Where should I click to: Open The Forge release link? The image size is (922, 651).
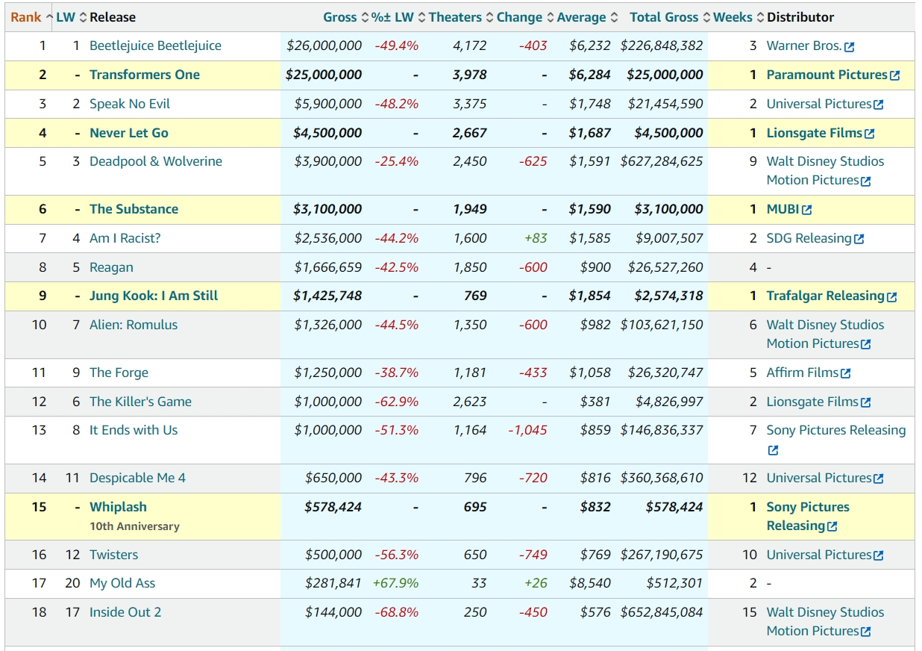(x=119, y=373)
